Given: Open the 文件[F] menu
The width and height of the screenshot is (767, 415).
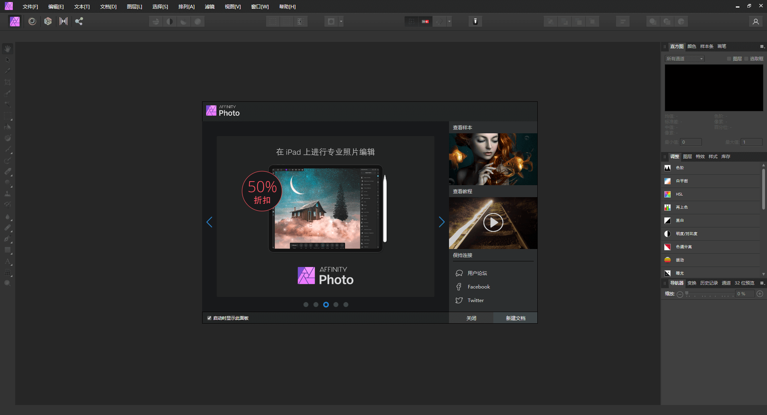Looking at the screenshot, I should 30,7.
